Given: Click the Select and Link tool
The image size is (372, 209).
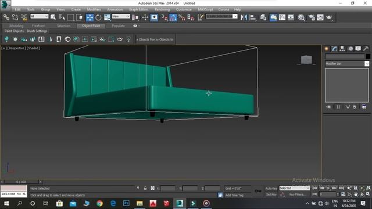Looking at the screenshot, I should click(6, 17).
